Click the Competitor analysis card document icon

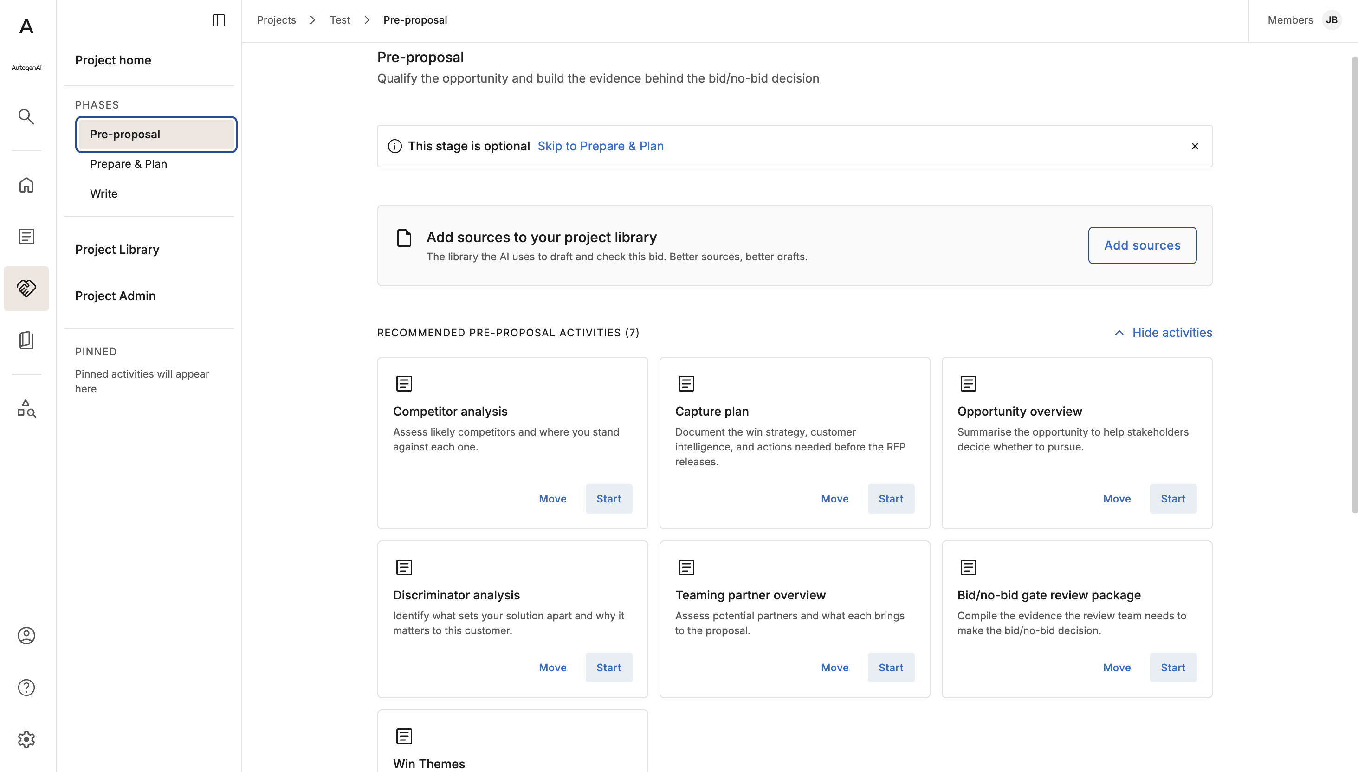pos(404,383)
